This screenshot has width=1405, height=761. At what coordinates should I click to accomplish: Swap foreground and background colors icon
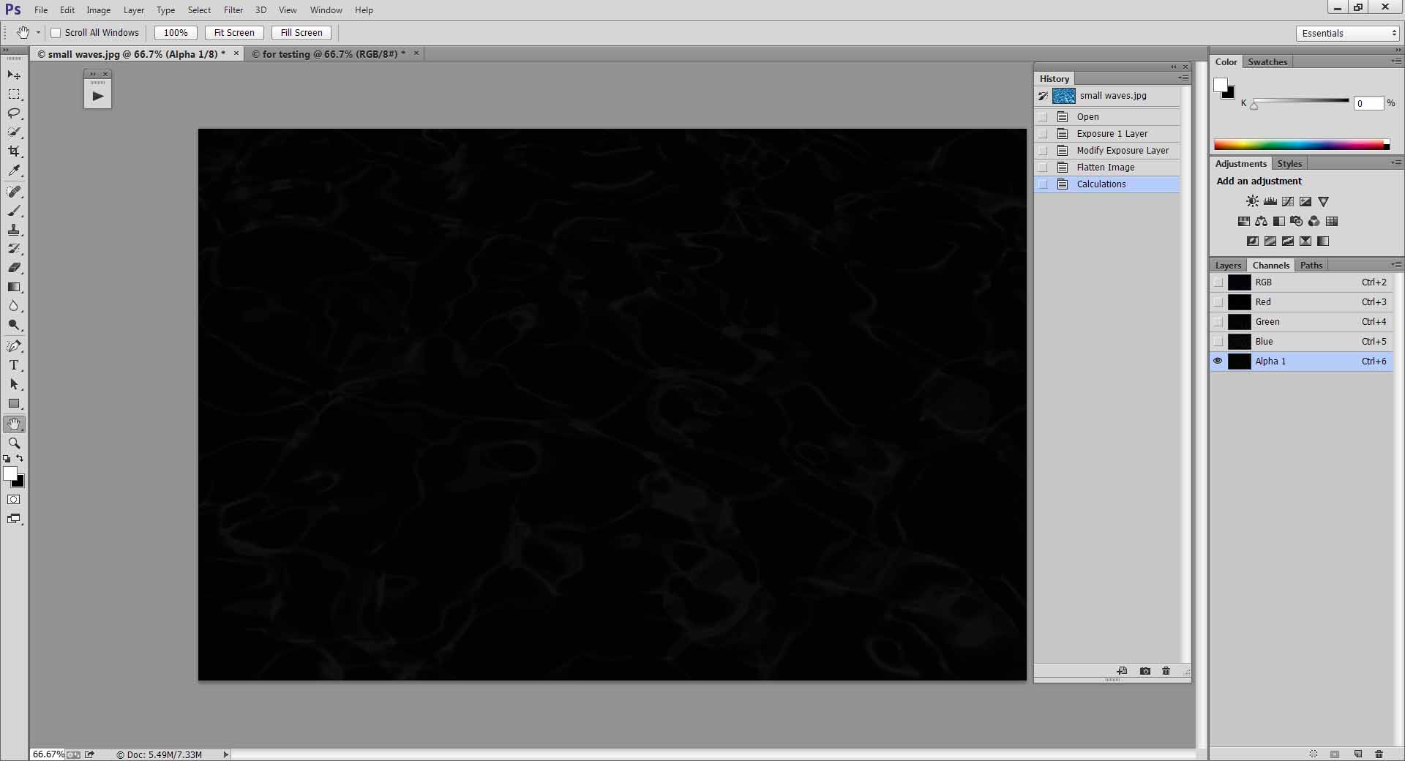tap(20, 459)
